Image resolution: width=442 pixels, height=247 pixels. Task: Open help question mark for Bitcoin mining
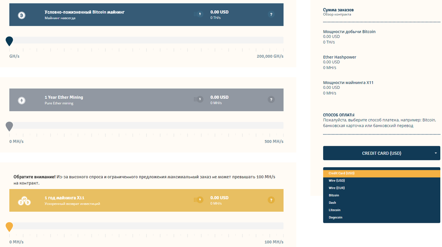271,15
